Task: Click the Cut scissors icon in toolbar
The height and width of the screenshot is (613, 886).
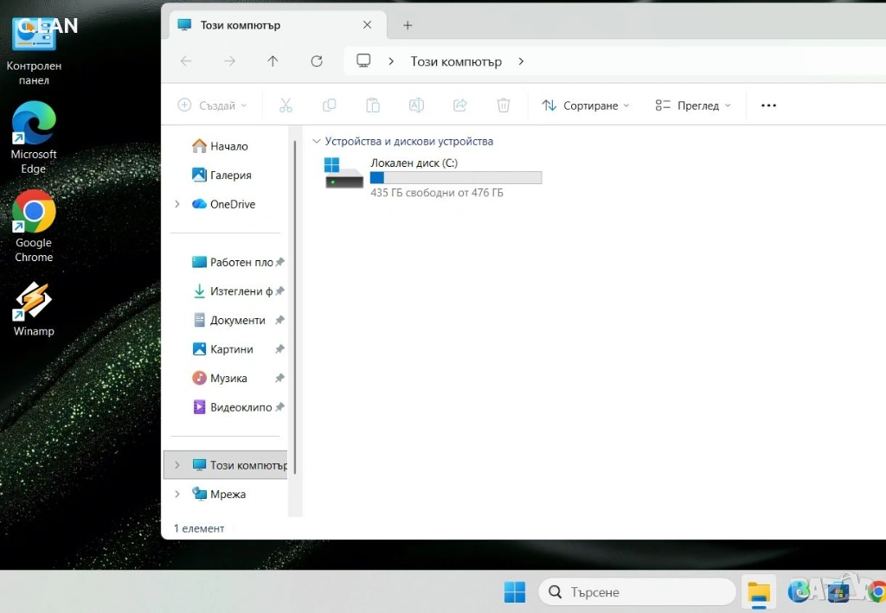Action: pos(286,105)
